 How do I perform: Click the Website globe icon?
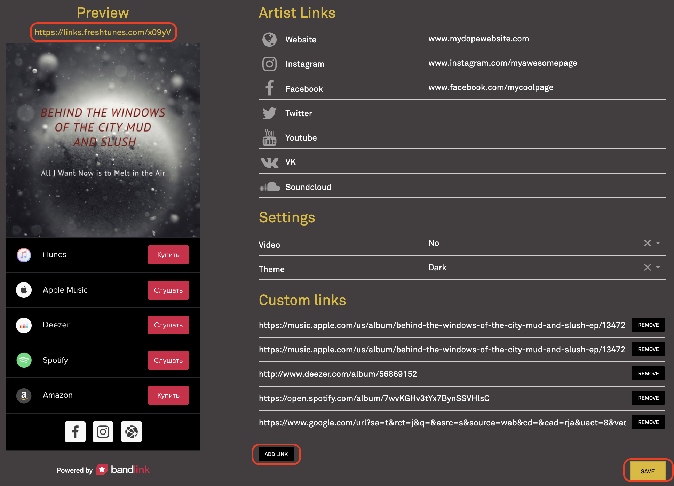pyautogui.click(x=269, y=39)
